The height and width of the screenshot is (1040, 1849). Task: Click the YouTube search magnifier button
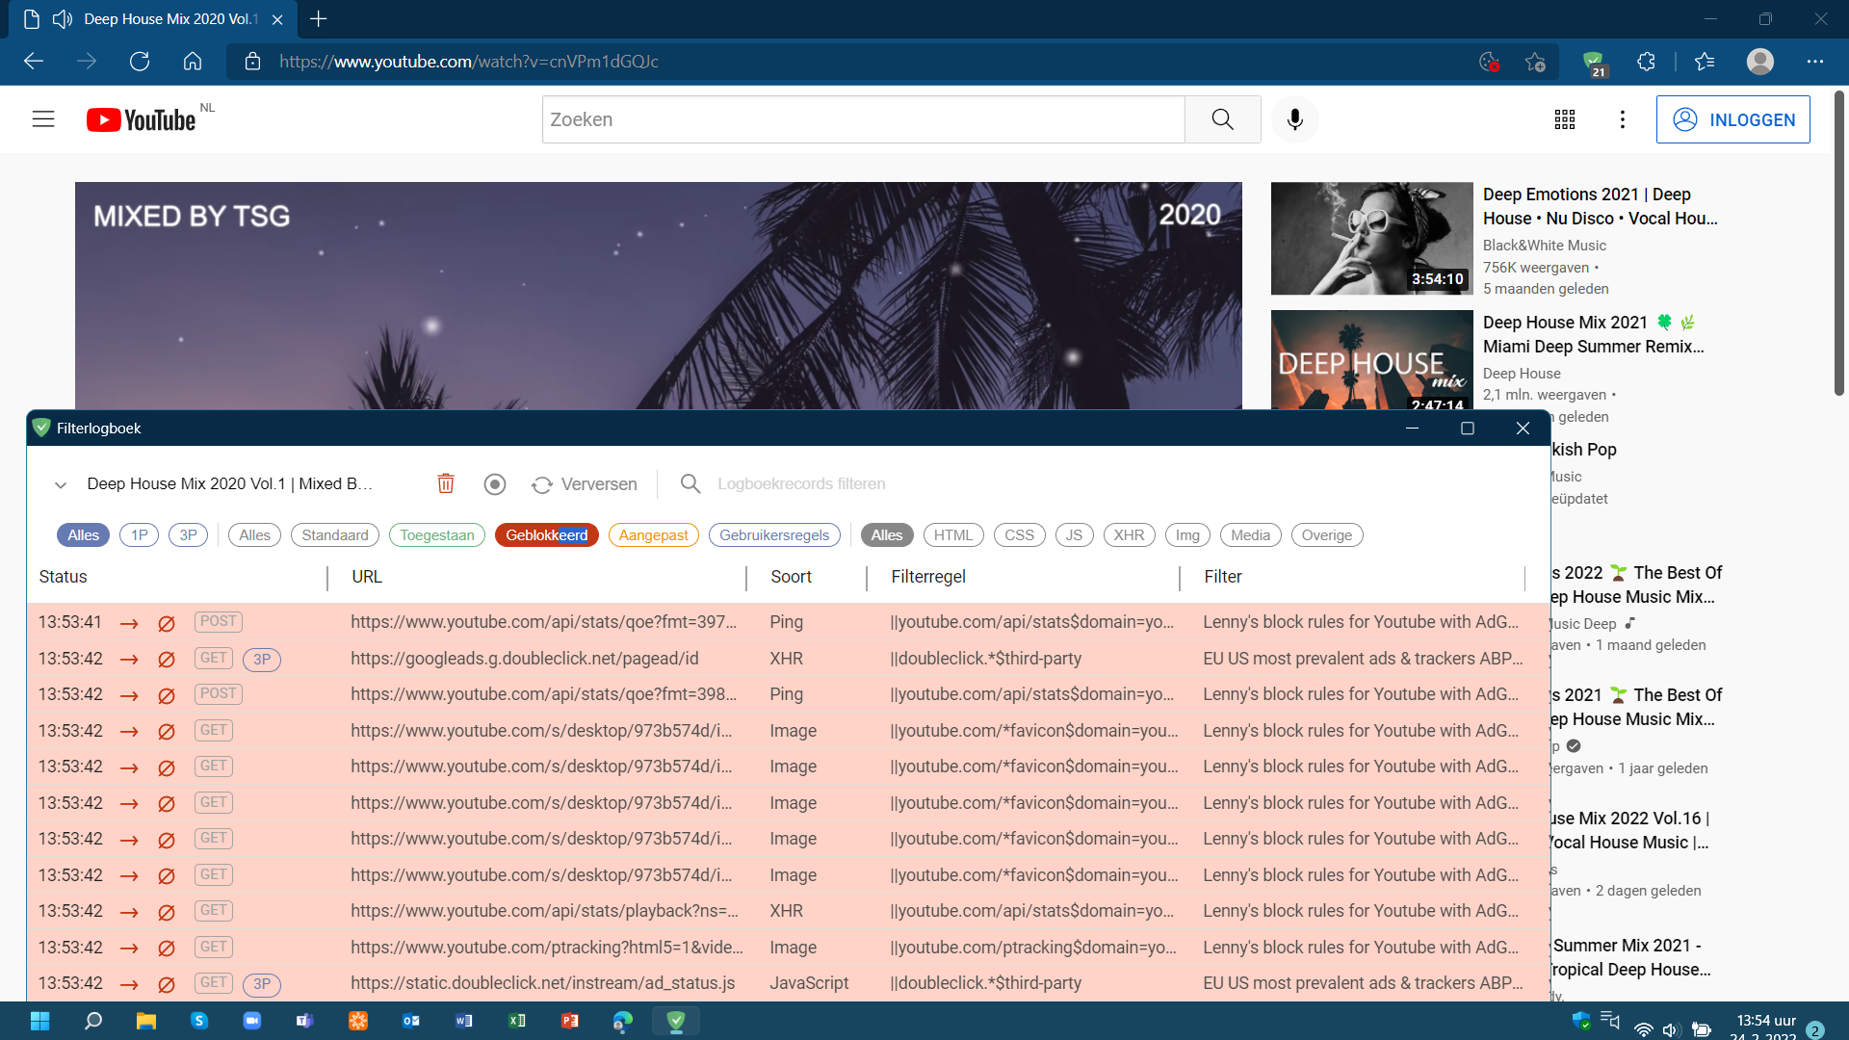click(1222, 119)
